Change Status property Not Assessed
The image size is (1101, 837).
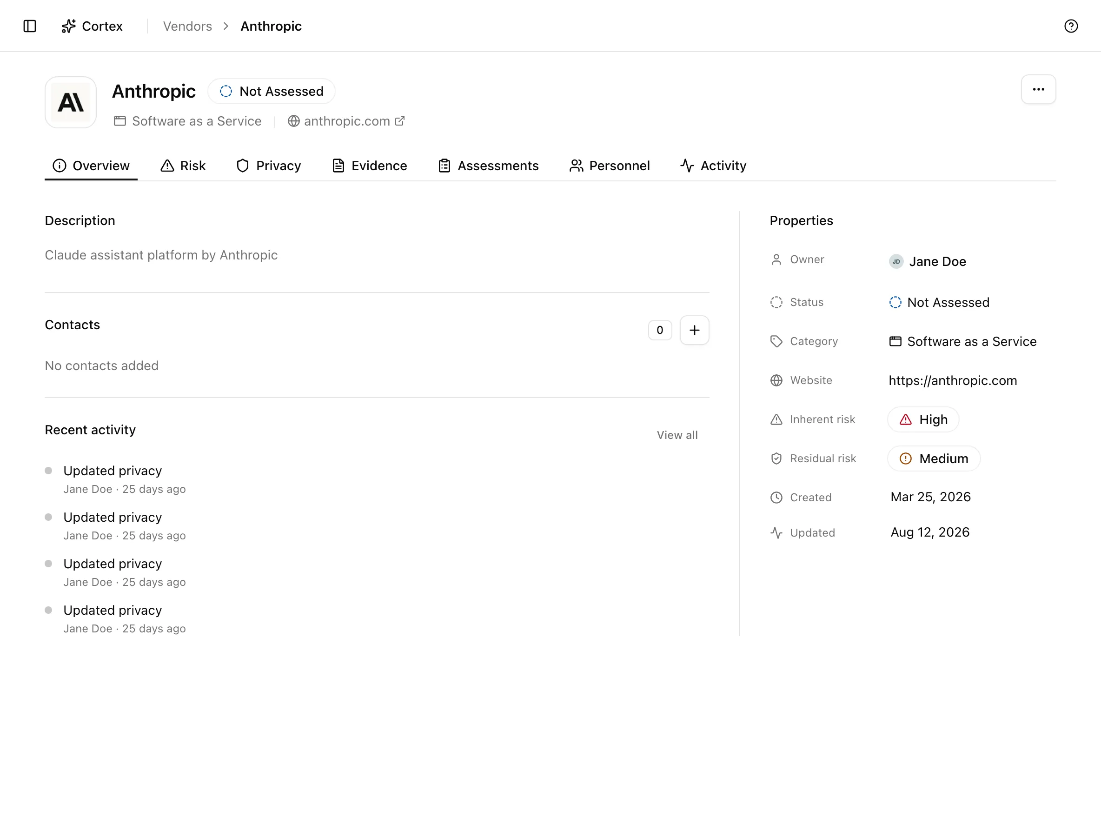click(x=940, y=302)
